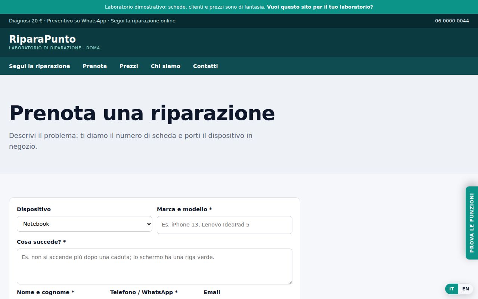This screenshot has width=478, height=299.
Task: Click into the Cosa succede? textarea
Action: [x=155, y=266]
